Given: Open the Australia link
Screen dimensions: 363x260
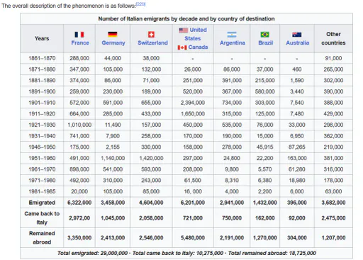Looking at the screenshot, I should pos(298,43).
